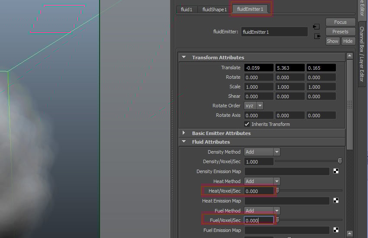The width and height of the screenshot is (368, 238).
Task: Click the Density Emission Map field
Action: coord(287,171)
